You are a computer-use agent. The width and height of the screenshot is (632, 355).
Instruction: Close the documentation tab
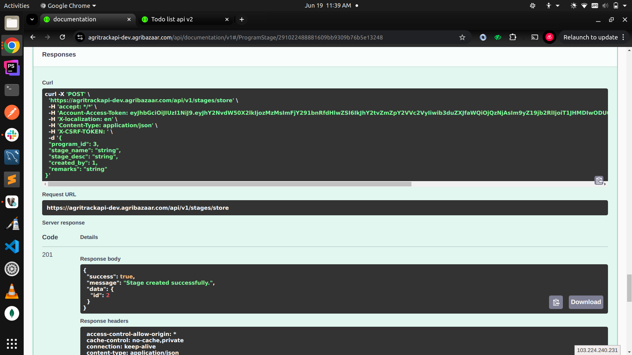[129, 19]
